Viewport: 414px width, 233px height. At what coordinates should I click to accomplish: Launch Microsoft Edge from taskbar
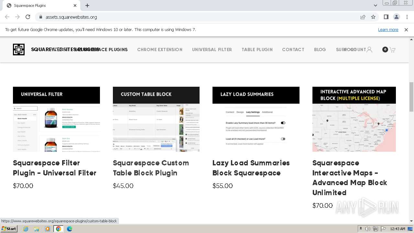[70, 229]
